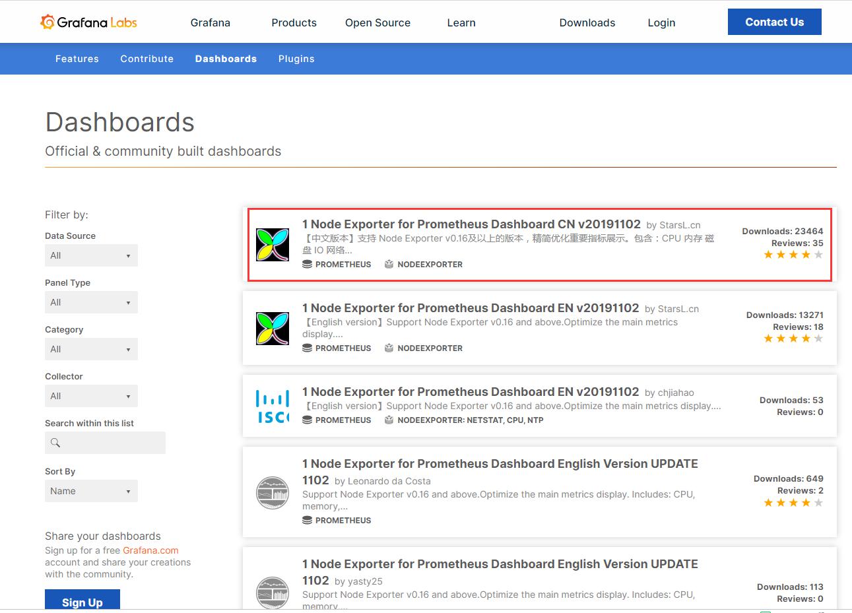The height and width of the screenshot is (613, 852).
Task: Click the Search within this list field
Action: coord(105,443)
